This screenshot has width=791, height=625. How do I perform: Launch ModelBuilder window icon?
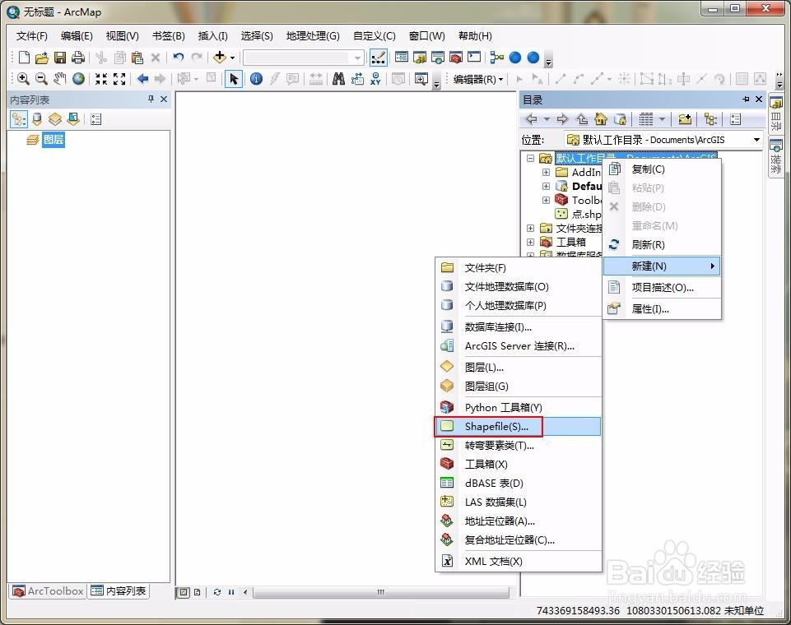[497, 58]
